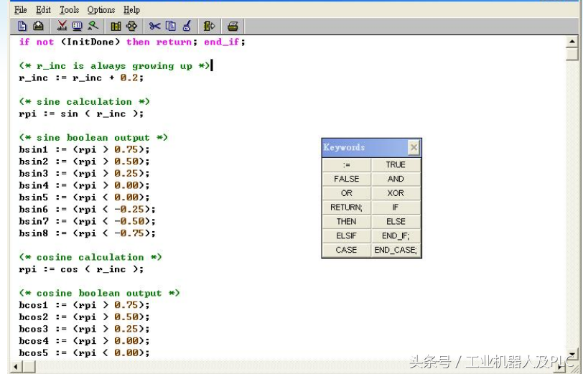Click the horizontal scrollbar left arrow

click(x=16, y=367)
